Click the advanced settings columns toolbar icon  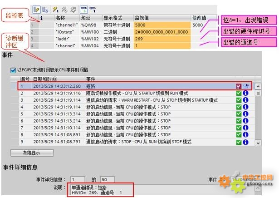point(45,10)
